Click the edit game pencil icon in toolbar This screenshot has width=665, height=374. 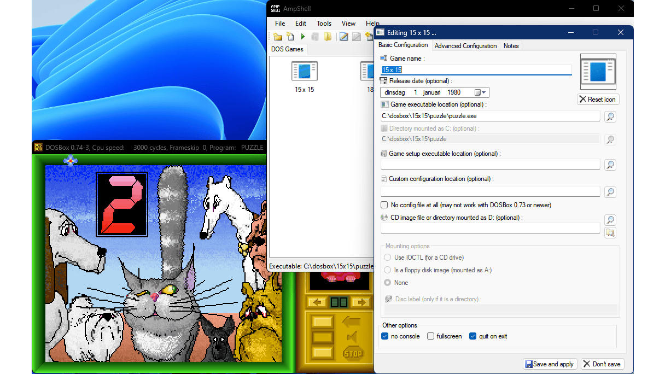(343, 37)
